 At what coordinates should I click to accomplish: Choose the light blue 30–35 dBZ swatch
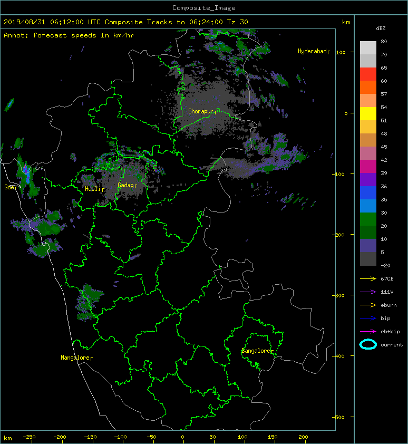point(368,206)
